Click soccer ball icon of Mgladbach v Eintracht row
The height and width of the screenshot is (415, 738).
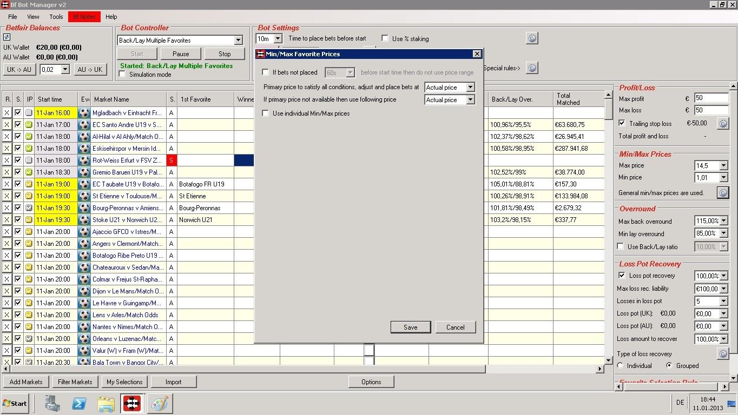pos(84,113)
